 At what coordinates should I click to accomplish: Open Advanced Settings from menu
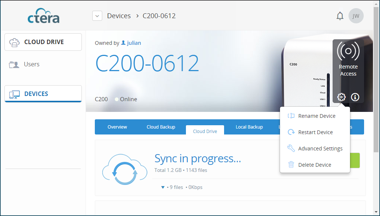pos(315,148)
